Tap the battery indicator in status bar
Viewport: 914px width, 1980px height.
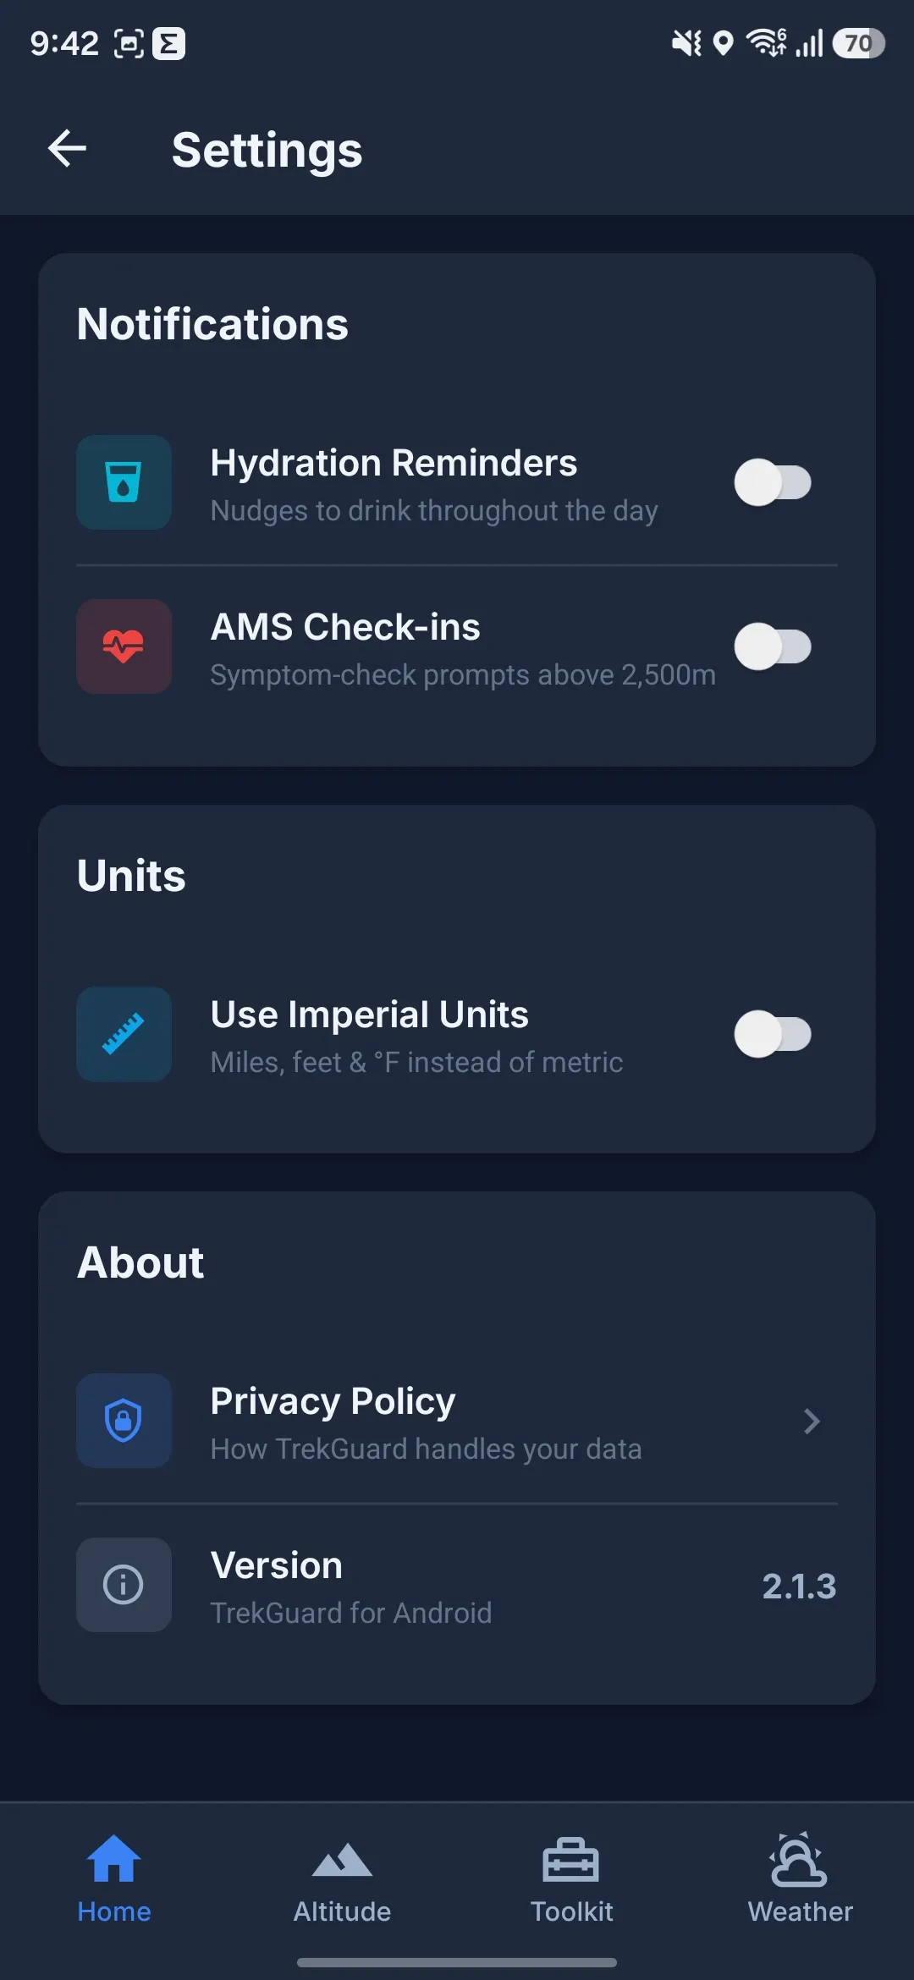click(858, 43)
